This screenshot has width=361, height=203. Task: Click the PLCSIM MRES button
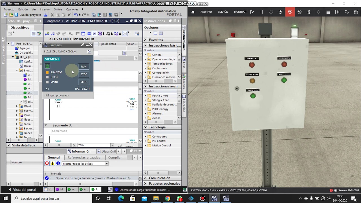pyautogui.click(x=84, y=82)
